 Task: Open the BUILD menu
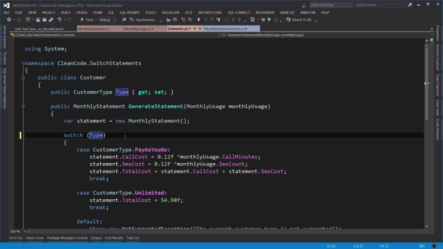click(66, 12)
